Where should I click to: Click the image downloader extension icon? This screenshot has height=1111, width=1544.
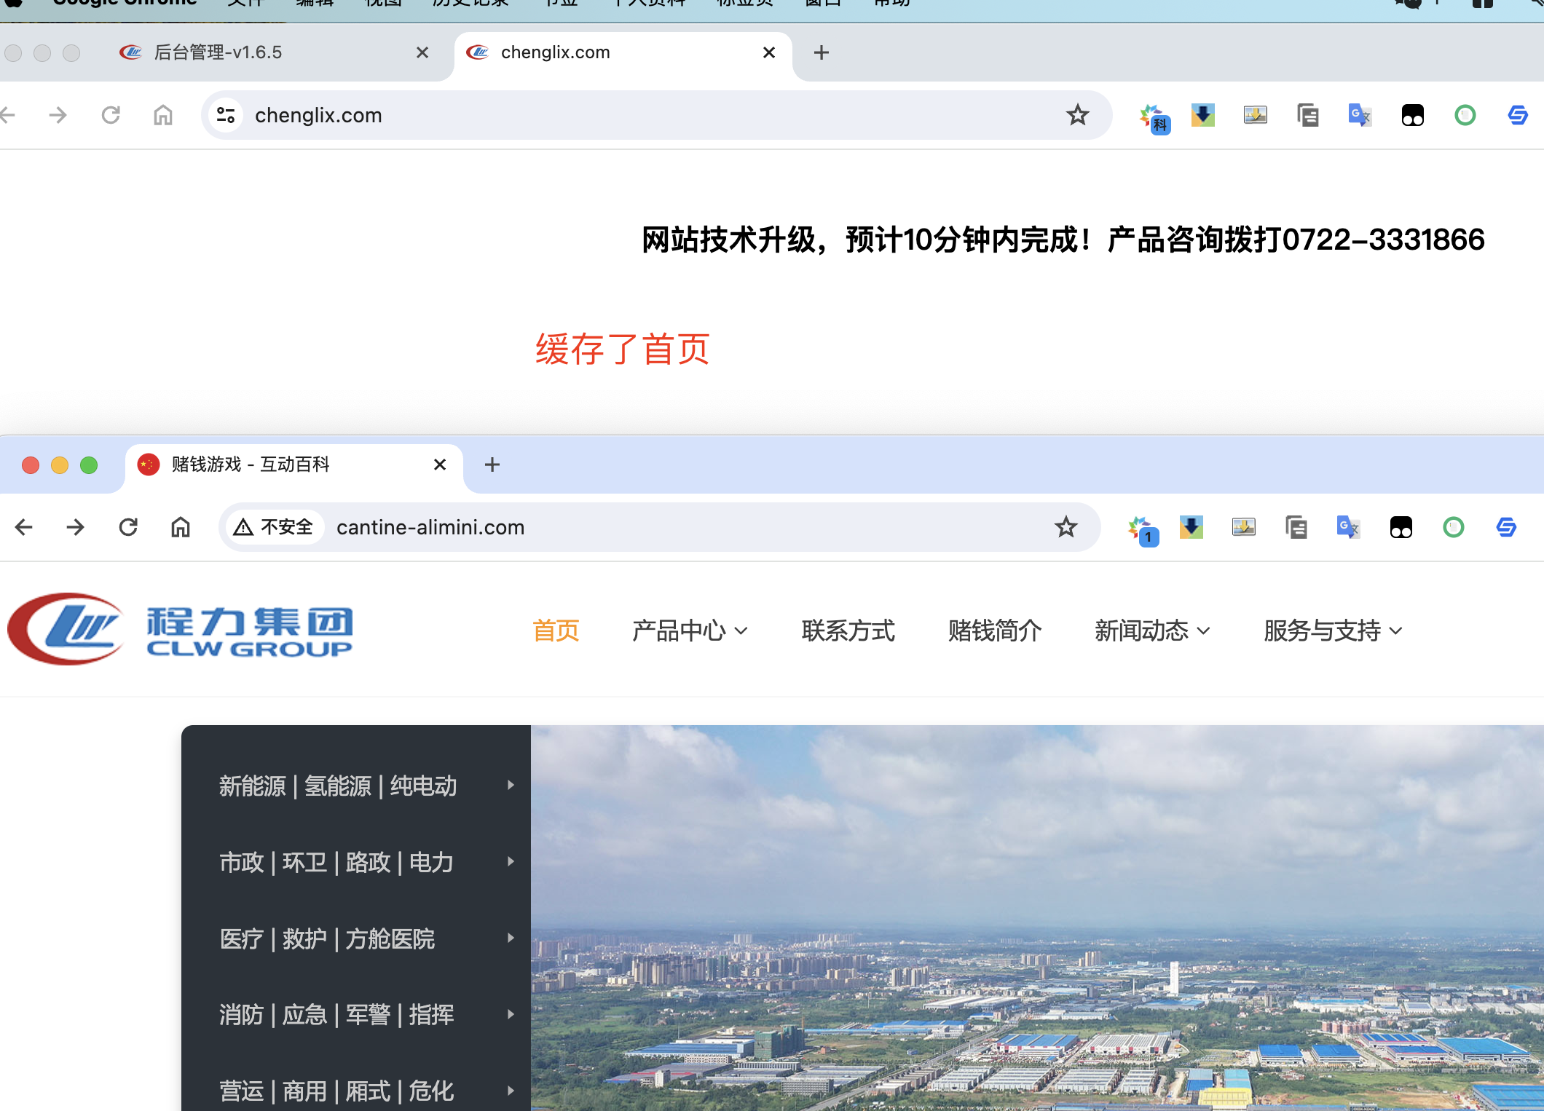pyautogui.click(x=1244, y=527)
